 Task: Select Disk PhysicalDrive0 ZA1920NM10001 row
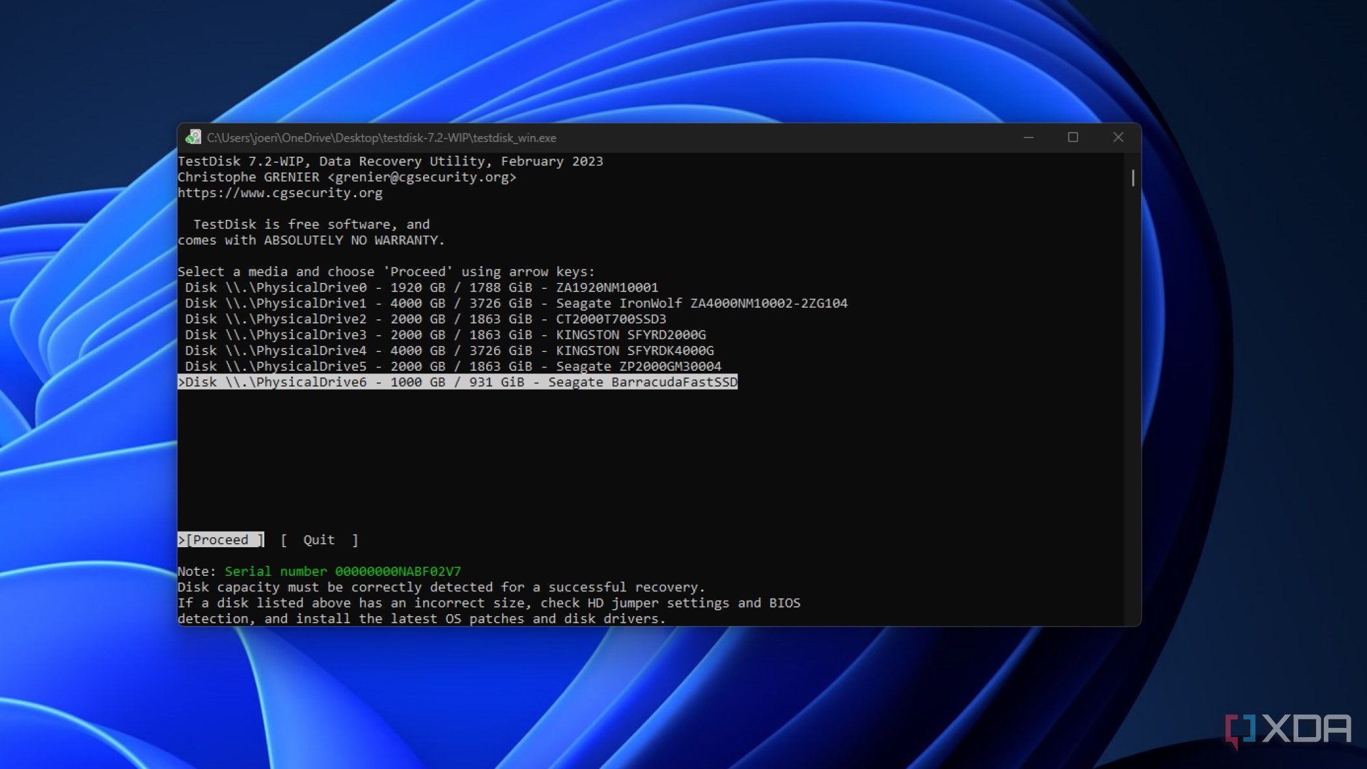[421, 287]
